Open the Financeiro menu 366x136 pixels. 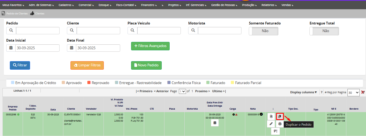[x=148, y=5]
